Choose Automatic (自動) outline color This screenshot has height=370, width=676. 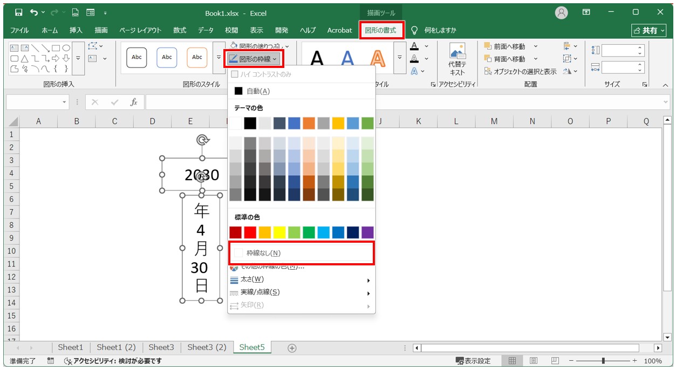[x=302, y=91]
